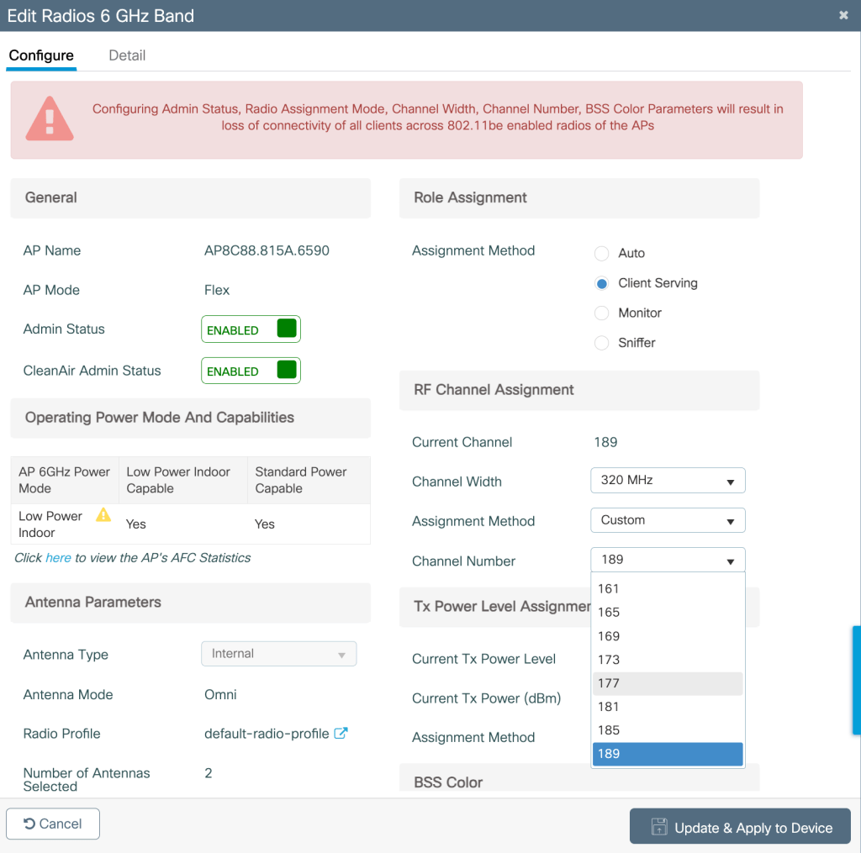Open the default-radio-profile external link icon

click(341, 733)
